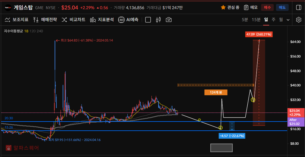Open chart settings gear icon
The width and height of the screenshot is (305, 157).
298,19
